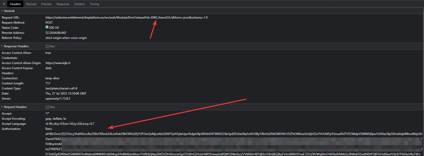Select the POST request method value
Screen dimensions: 424x156
pyautogui.click(x=49, y=23)
